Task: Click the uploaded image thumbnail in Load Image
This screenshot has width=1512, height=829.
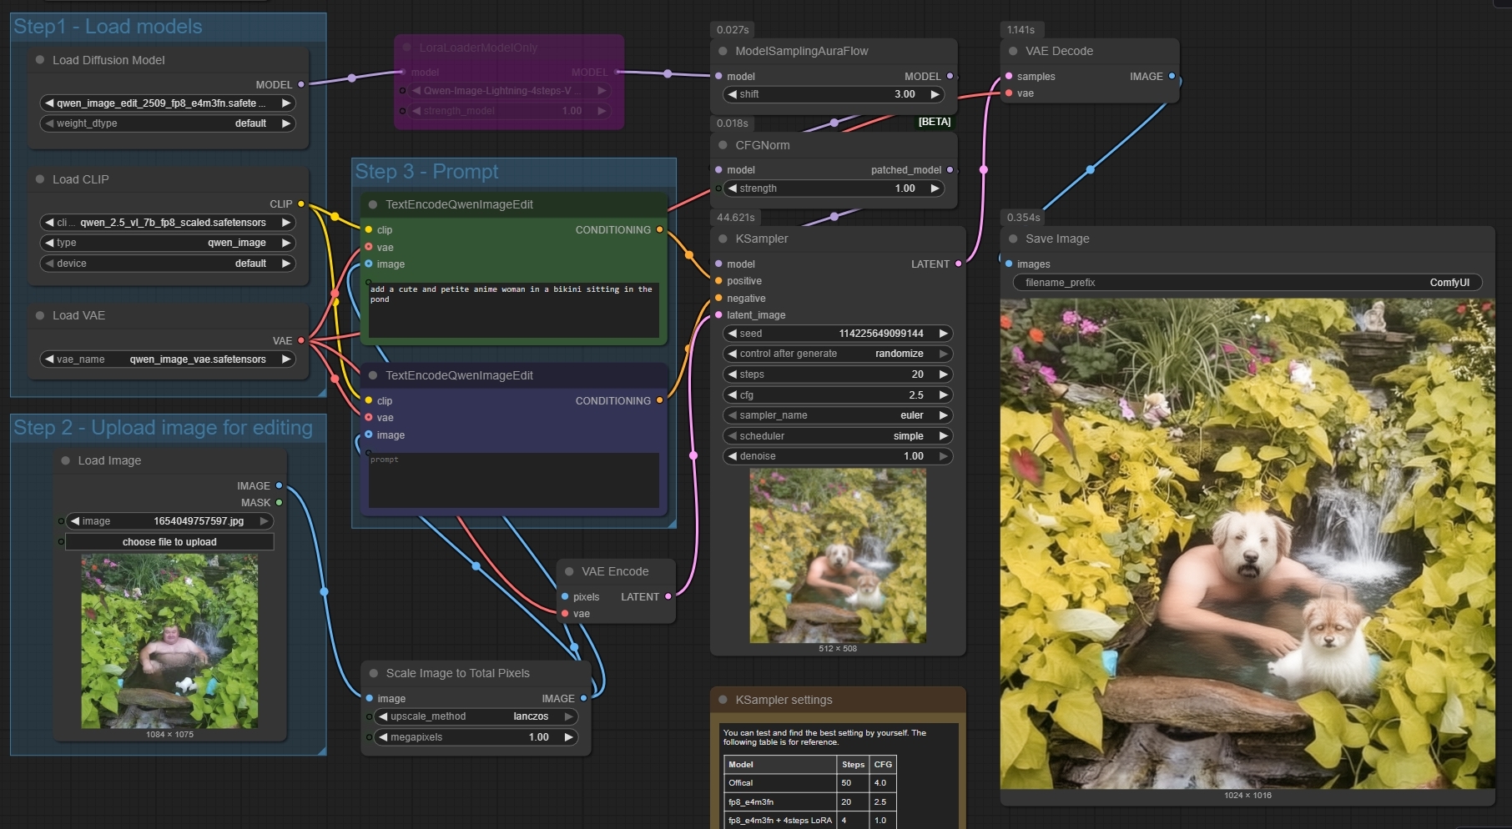Action: click(169, 641)
